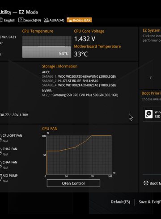Viewport: 161px width, 219px height.
Task: Select the Samsung SSD 970 EVO Plus entry
Action: 80,95
